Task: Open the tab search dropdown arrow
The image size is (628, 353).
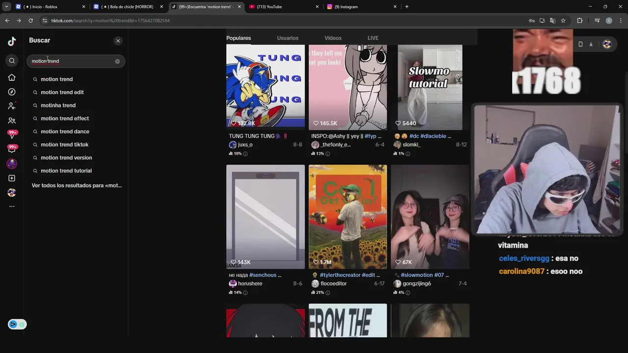Action: pos(6,7)
